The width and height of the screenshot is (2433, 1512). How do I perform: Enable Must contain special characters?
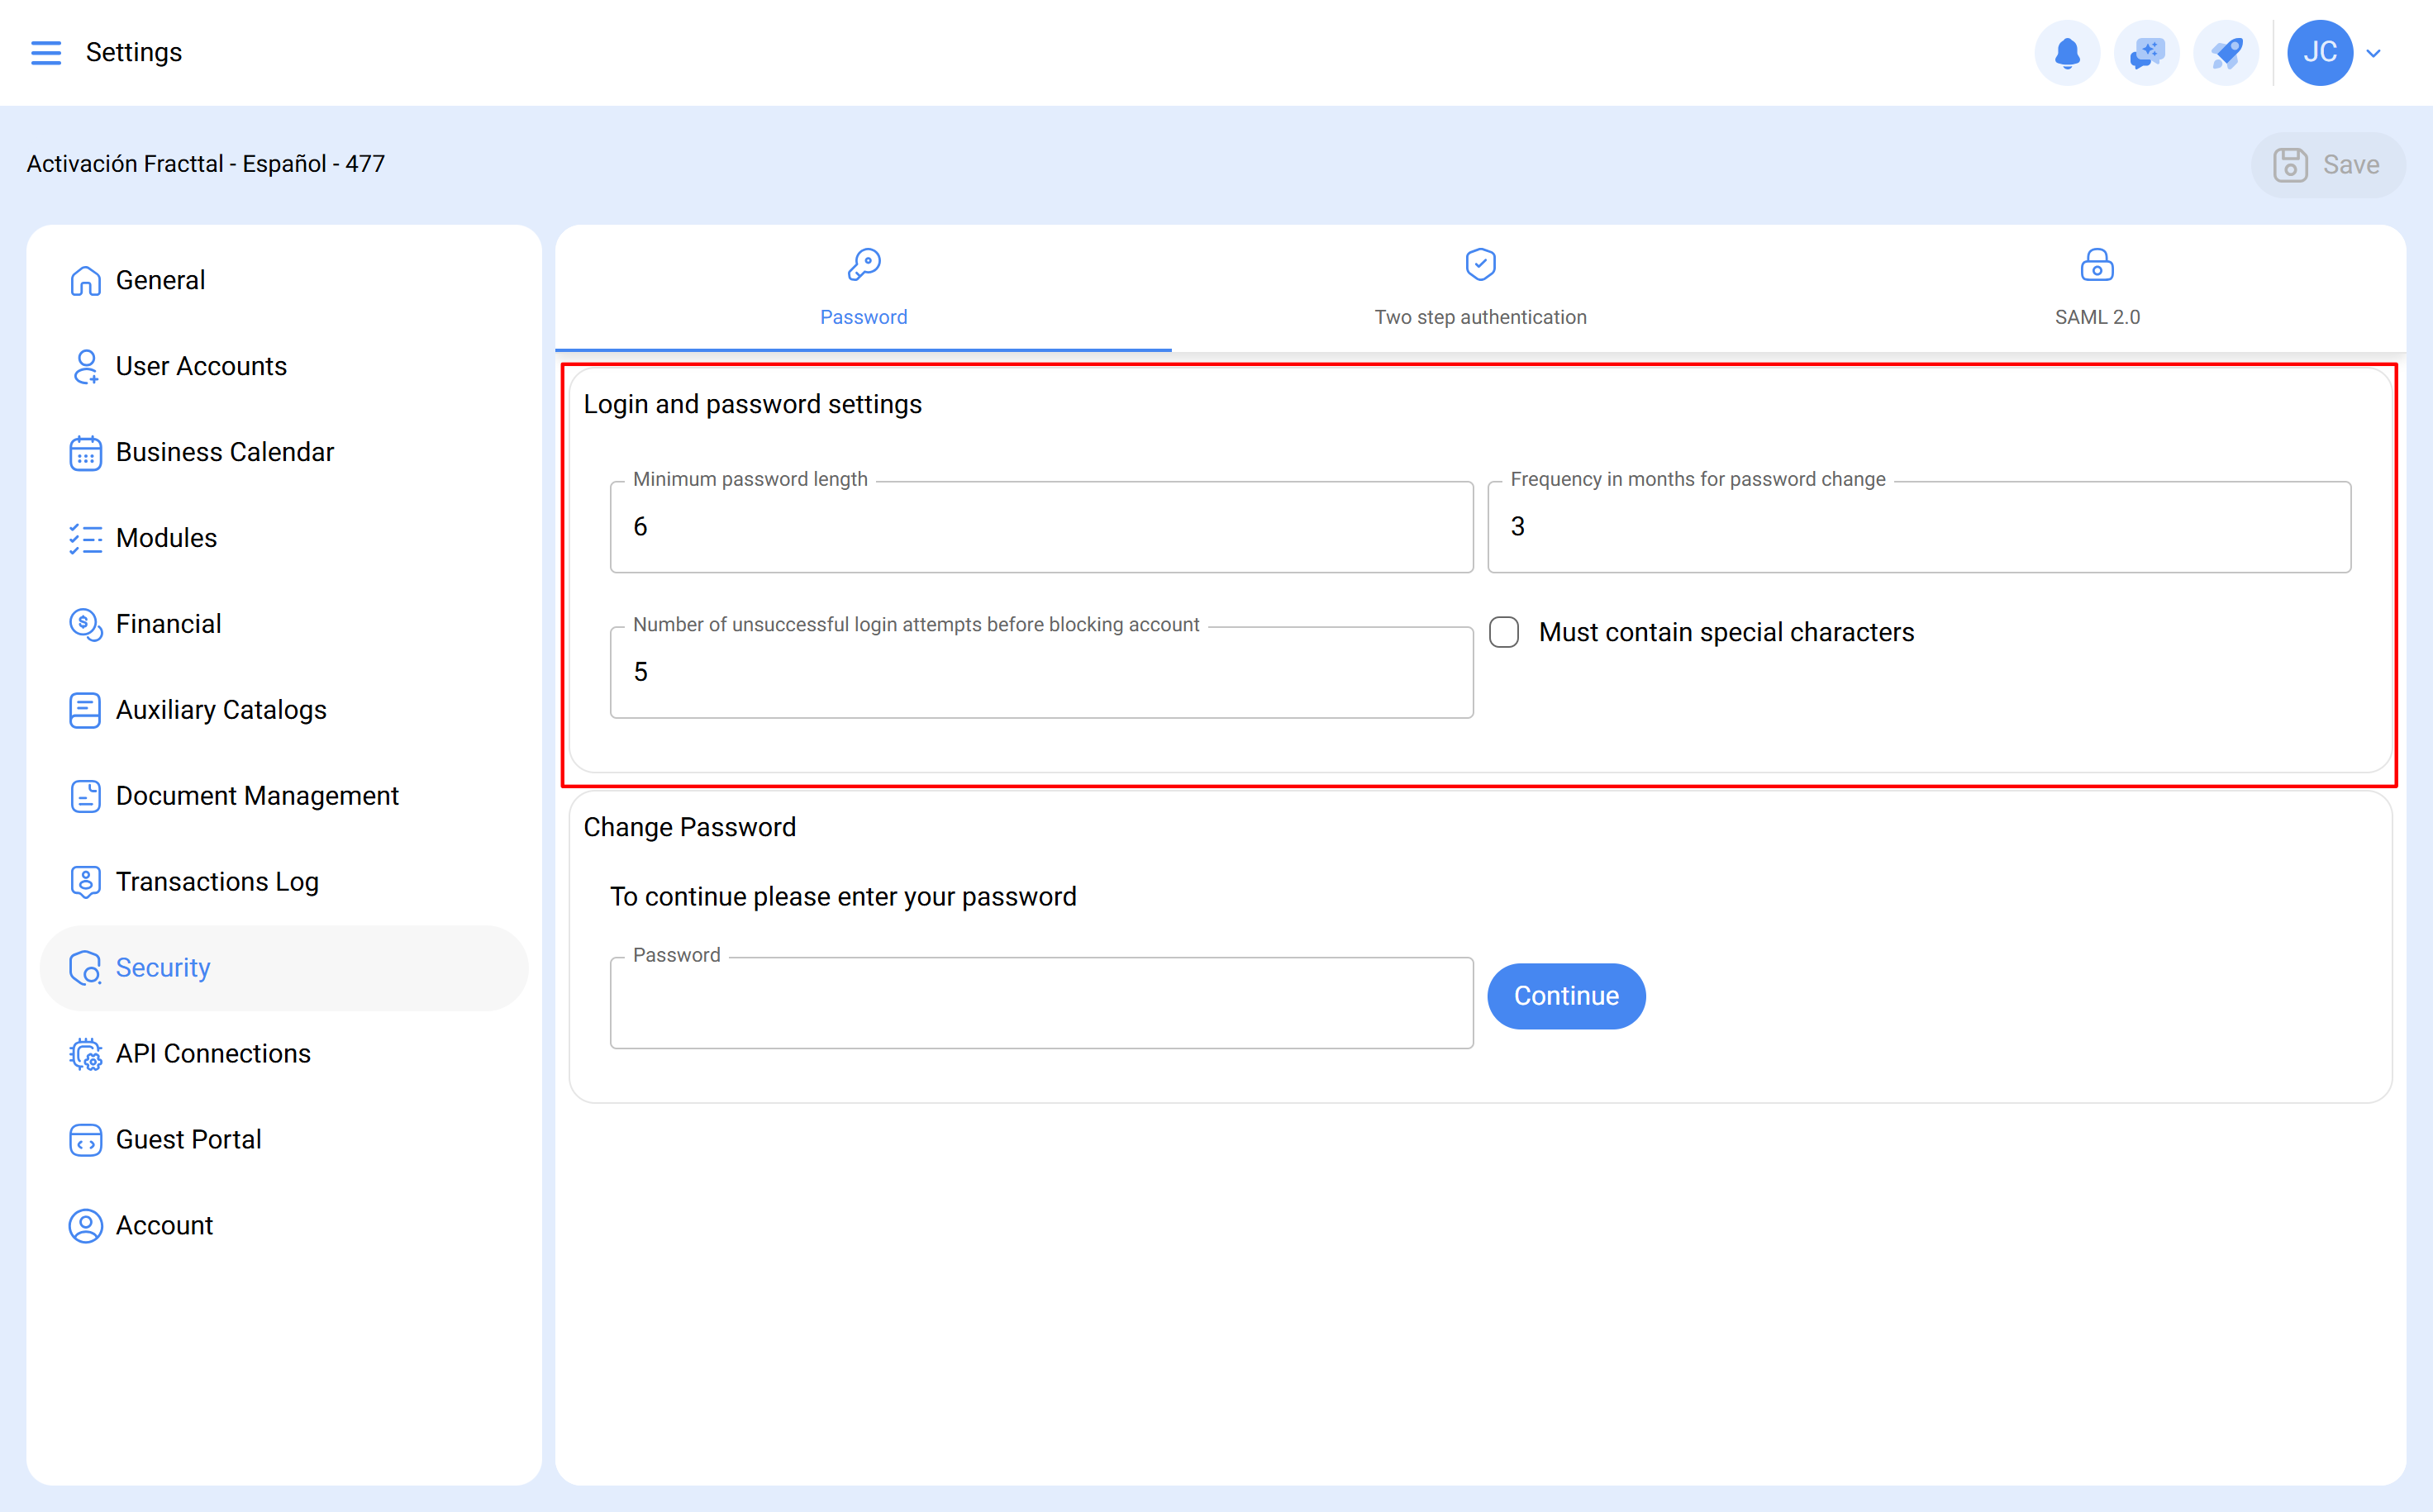point(1504,632)
